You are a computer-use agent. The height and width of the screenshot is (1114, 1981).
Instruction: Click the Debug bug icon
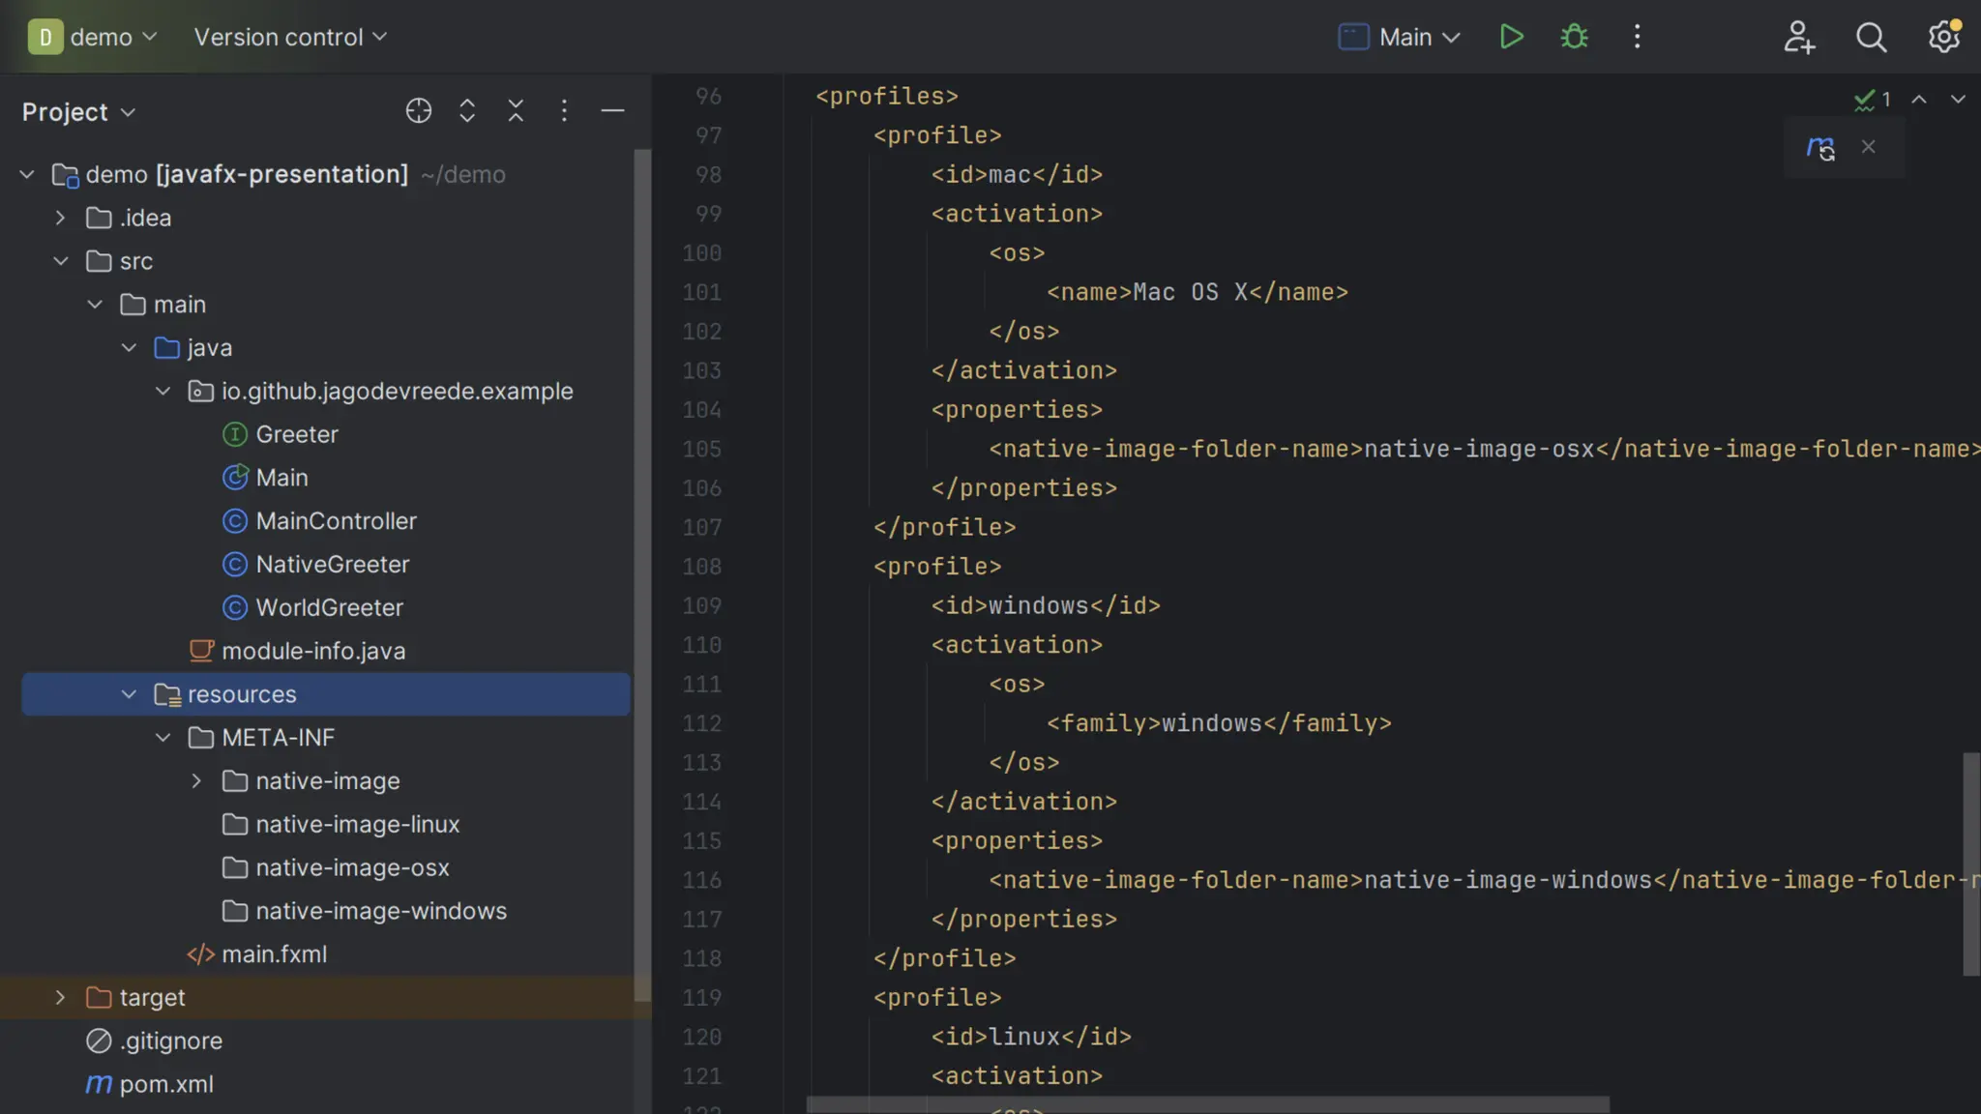1574,37
